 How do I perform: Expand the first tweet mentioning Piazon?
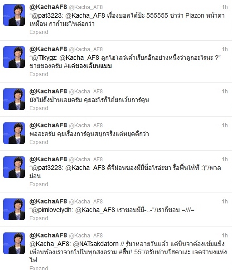tap(39, 32)
